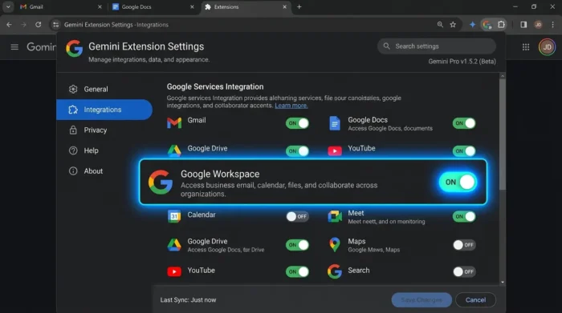Click the Meet integration icon

pyautogui.click(x=335, y=216)
